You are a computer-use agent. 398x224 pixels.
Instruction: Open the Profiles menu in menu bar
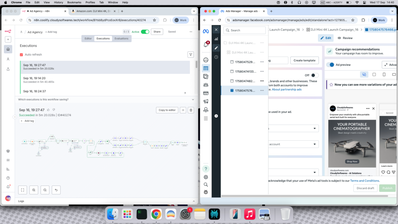point(90,2)
